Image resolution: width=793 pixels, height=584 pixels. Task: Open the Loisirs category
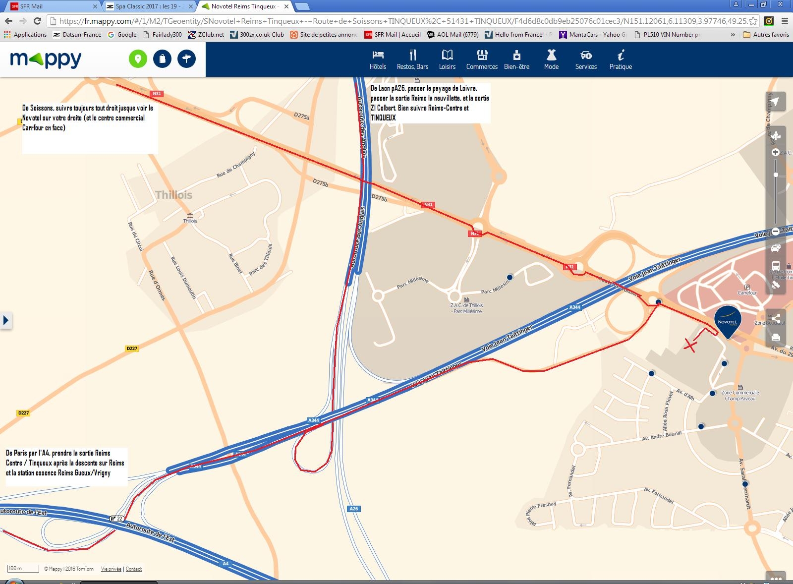[x=447, y=59]
